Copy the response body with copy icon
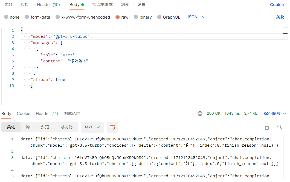Screen dimensions: 290x182 [x=266, y=127]
